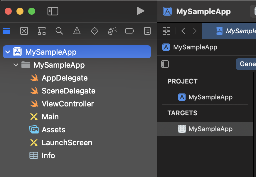Open the Symbol navigator hierarchy icon
The image size is (256, 177).
pyautogui.click(x=42, y=31)
